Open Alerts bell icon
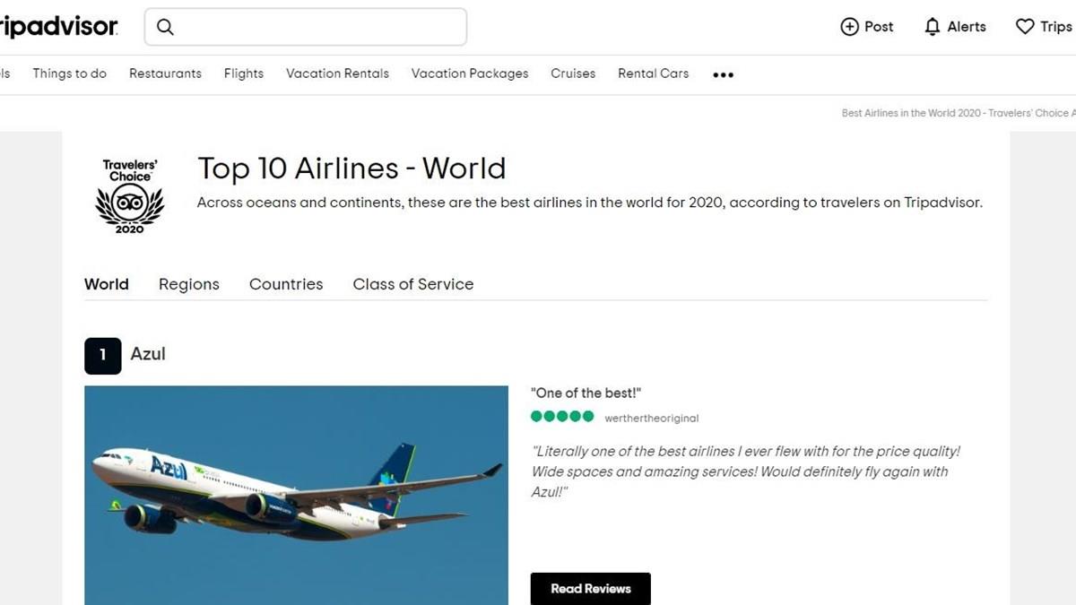Screen dimensions: 1076x605 coord(933,27)
